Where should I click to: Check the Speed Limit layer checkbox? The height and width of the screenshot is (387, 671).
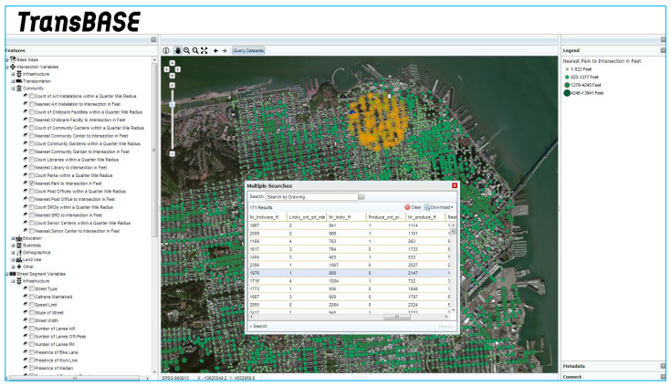[x=31, y=305]
